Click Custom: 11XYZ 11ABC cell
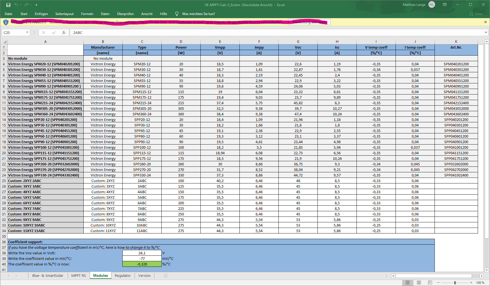Viewport: 490px width, 286px height. pyautogui.click(x=45, y=231)
